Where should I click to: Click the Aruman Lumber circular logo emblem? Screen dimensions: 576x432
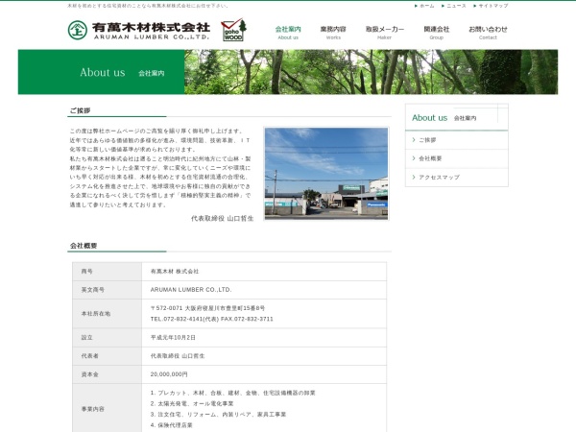coord(78,30)
